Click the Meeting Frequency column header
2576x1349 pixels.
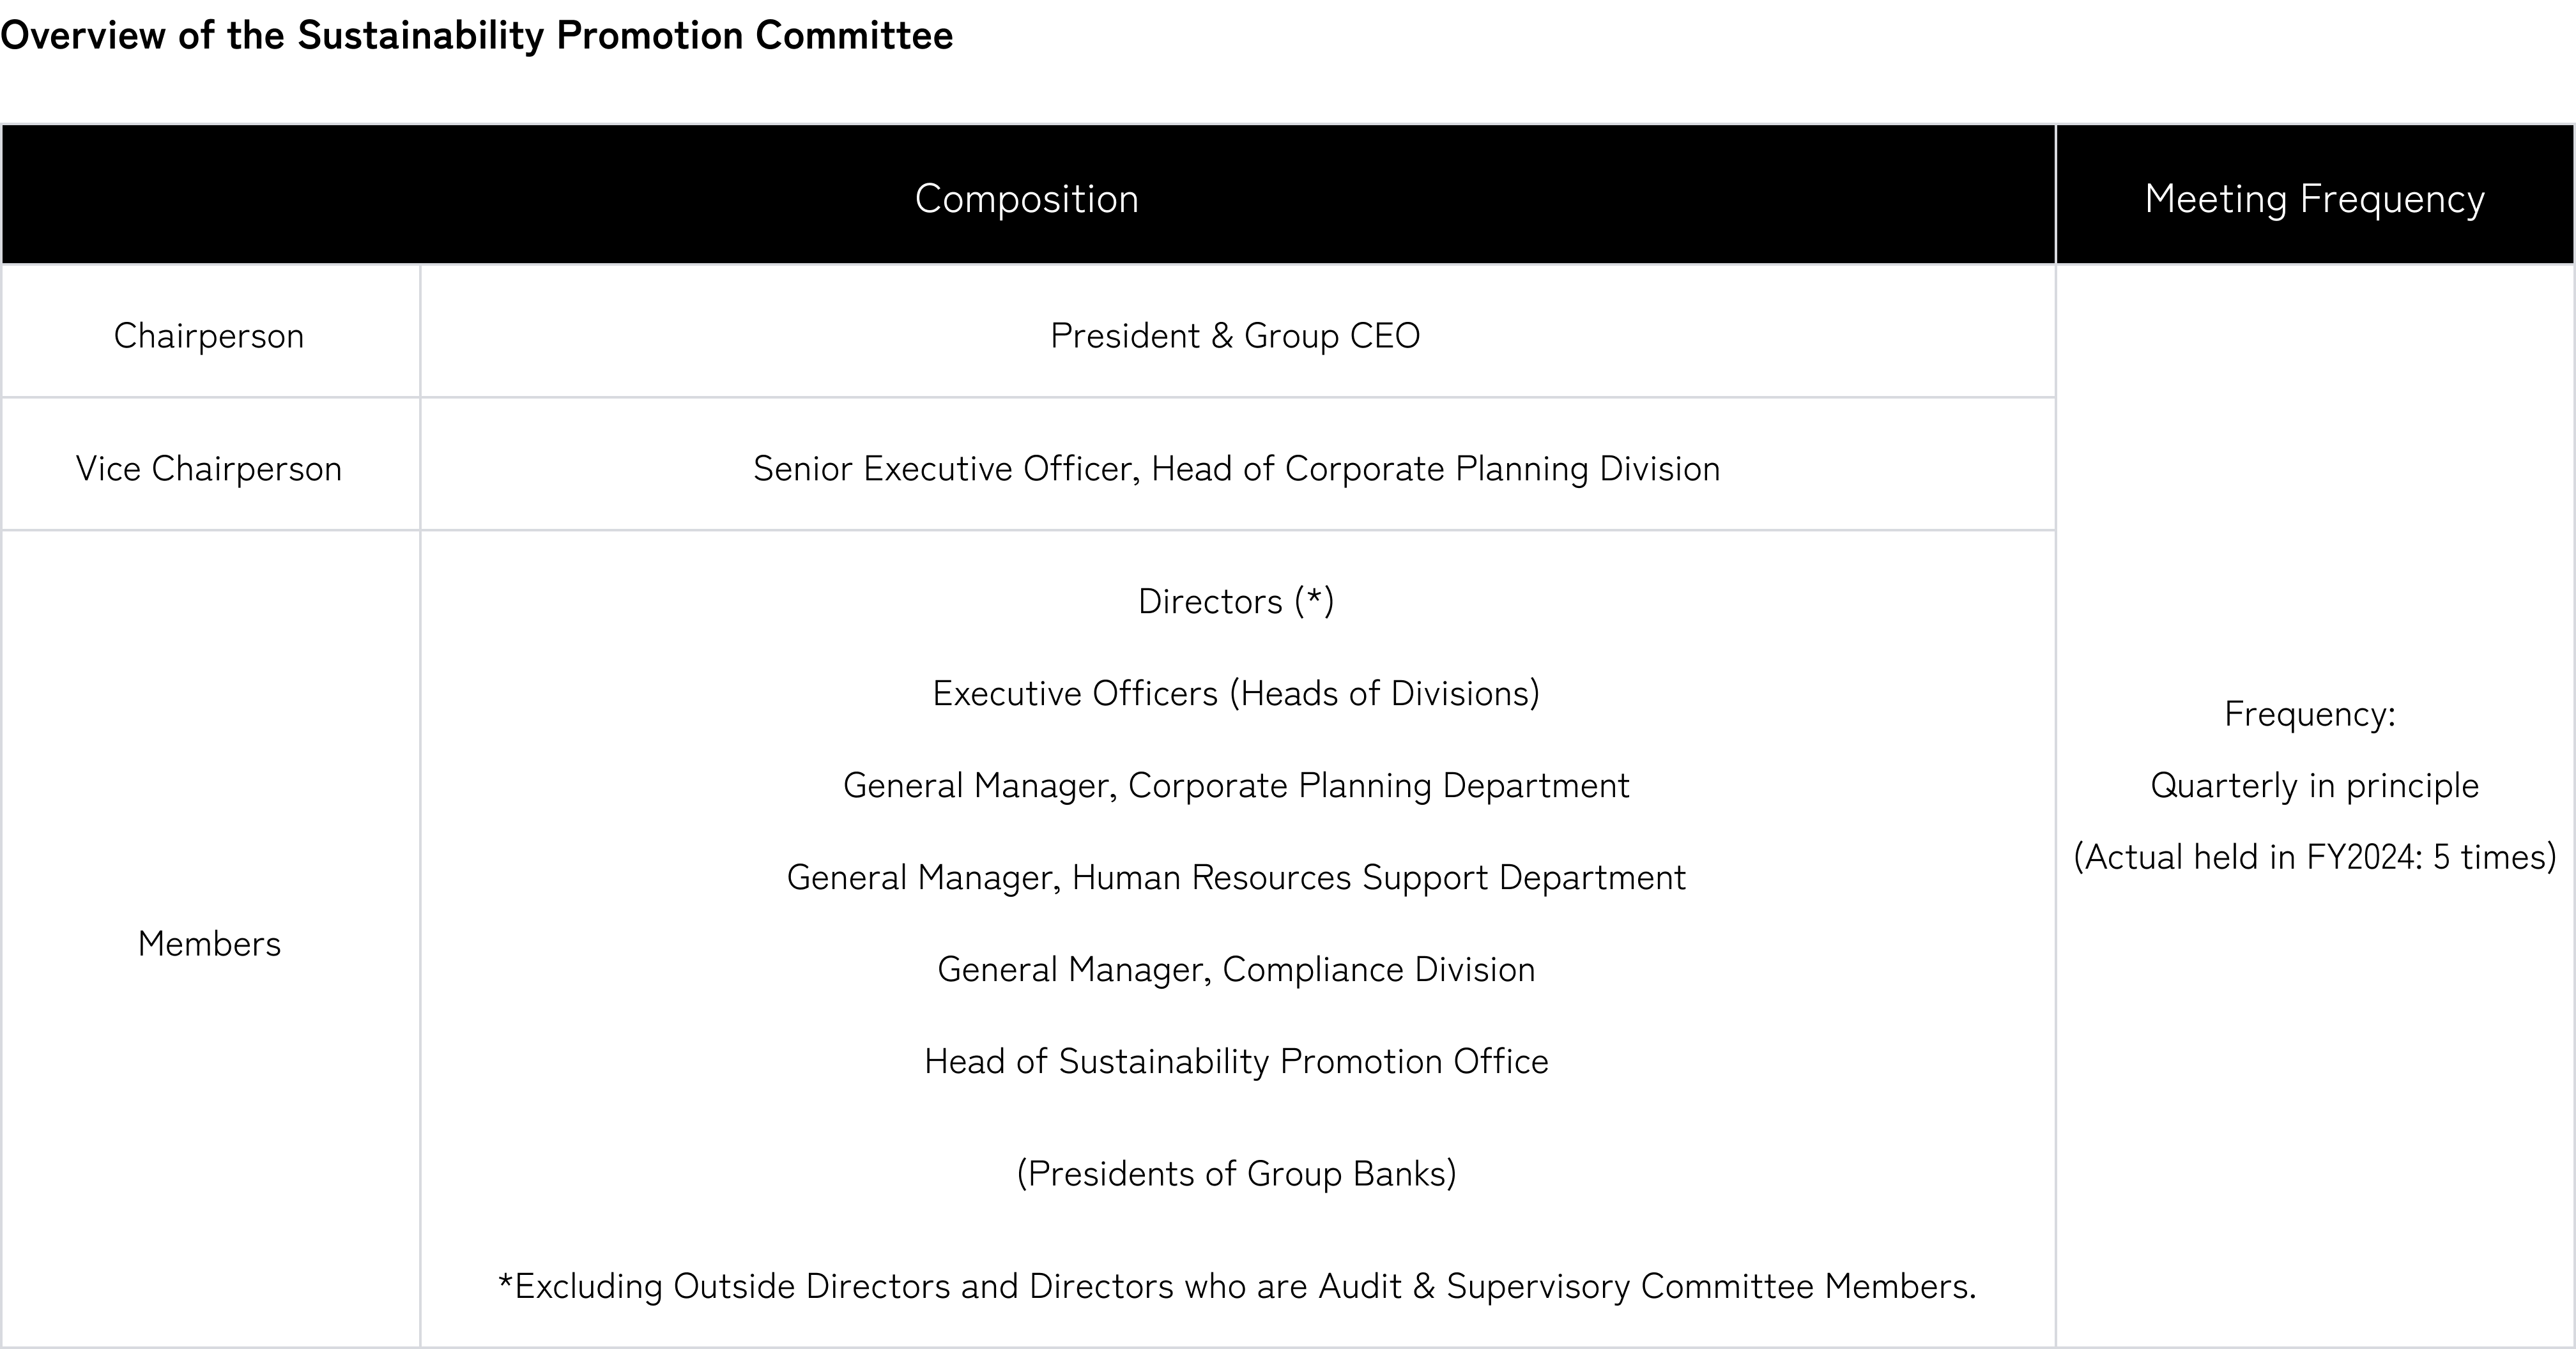(x=2314, y=198)
